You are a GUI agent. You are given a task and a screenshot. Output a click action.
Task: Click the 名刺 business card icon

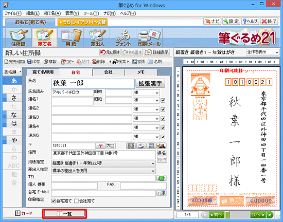pos(154,62)
